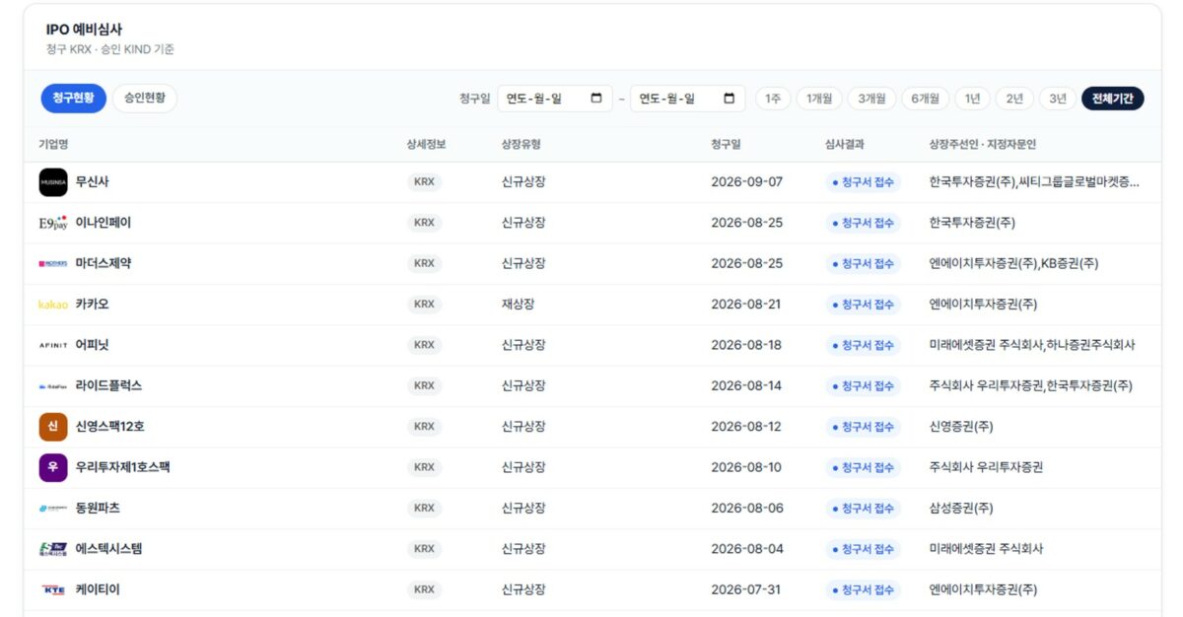Click the 상세정보 column header

[426, 145]
